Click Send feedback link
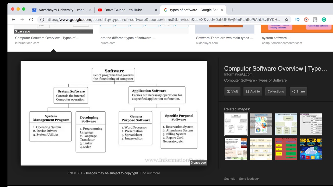This screenshot has height=187, width=333. point(249,179)
